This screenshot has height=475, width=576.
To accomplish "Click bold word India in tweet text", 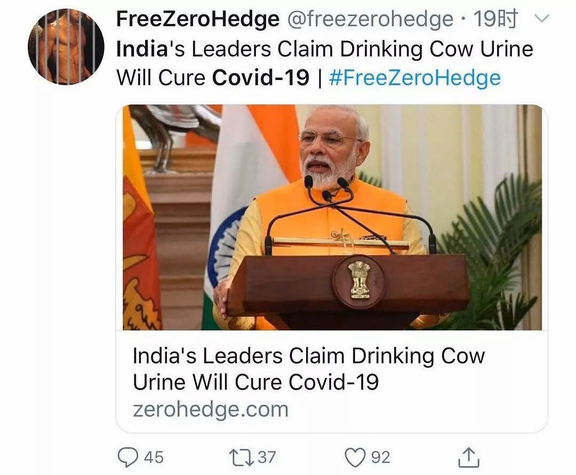I will coord(142,49).
